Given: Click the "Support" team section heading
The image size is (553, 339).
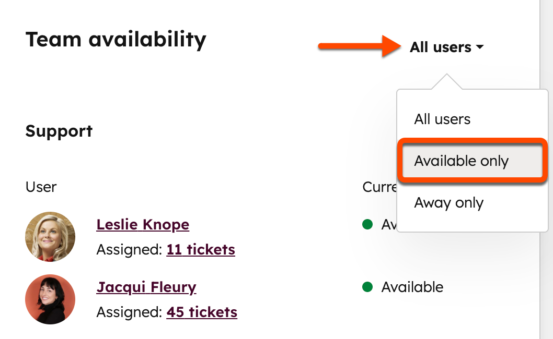Looking at the screenshot, I should click(x=59, y=131).
